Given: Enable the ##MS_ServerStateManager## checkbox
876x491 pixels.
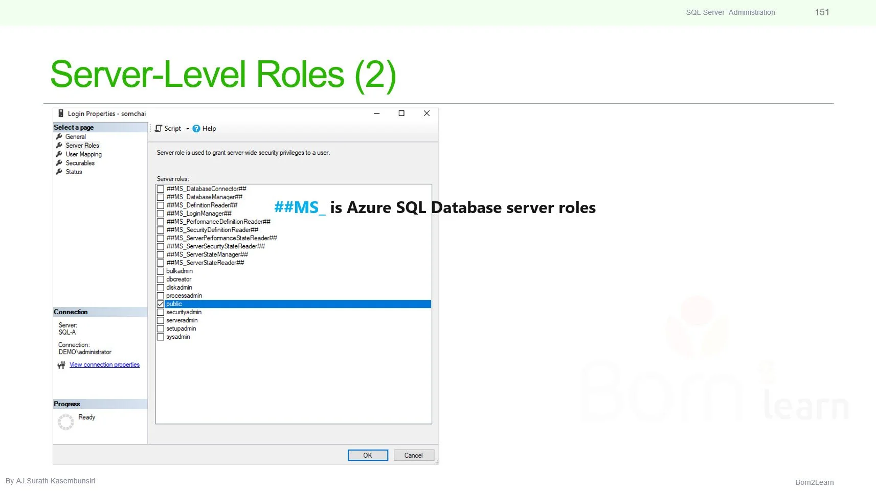Looking at the screenshot, I should click(161, 254).
